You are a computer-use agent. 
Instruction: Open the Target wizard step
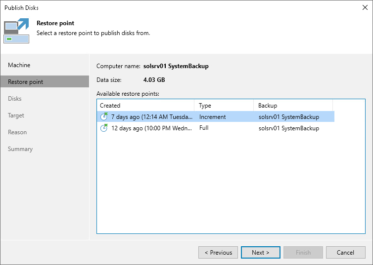(16, 115)
